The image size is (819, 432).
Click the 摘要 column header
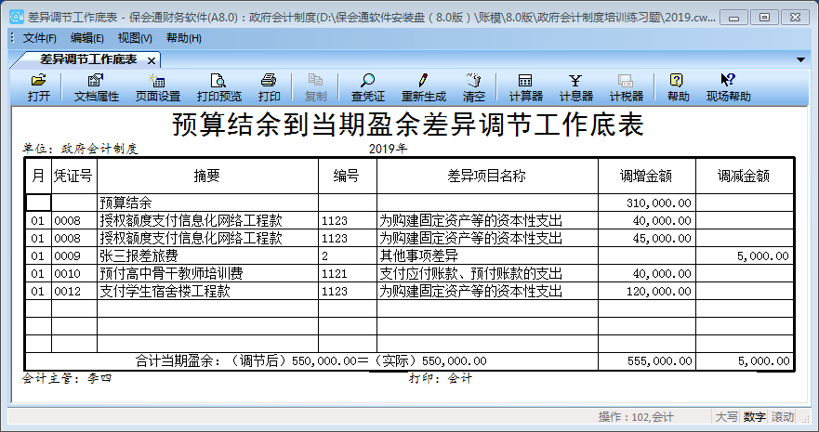pos(207,176)
